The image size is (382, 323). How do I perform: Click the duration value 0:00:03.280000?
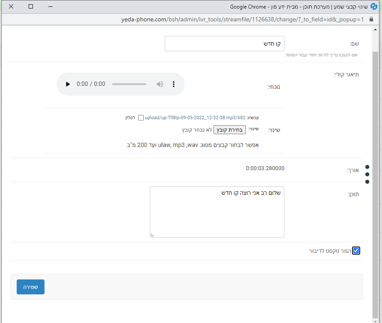[x=265, y=168]
